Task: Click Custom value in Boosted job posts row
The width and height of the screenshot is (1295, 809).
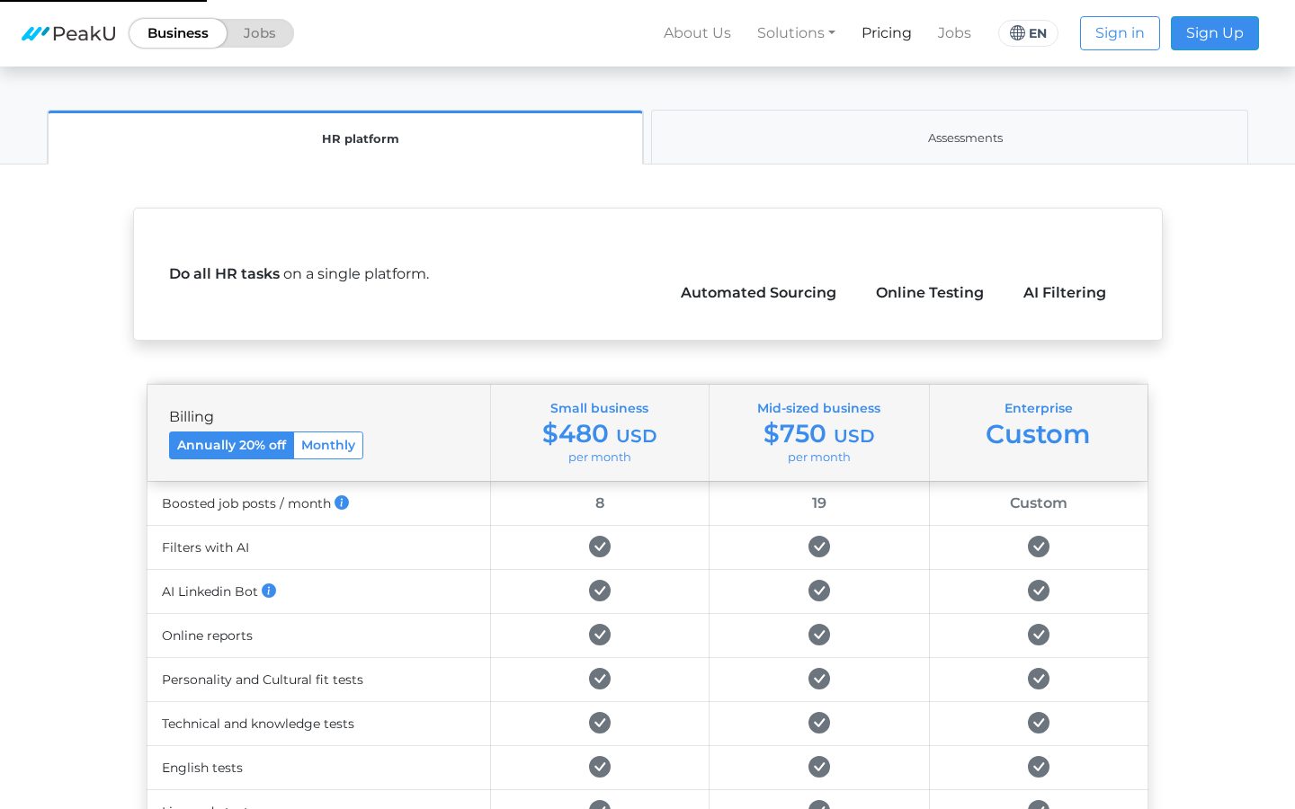Action: 1039,503
